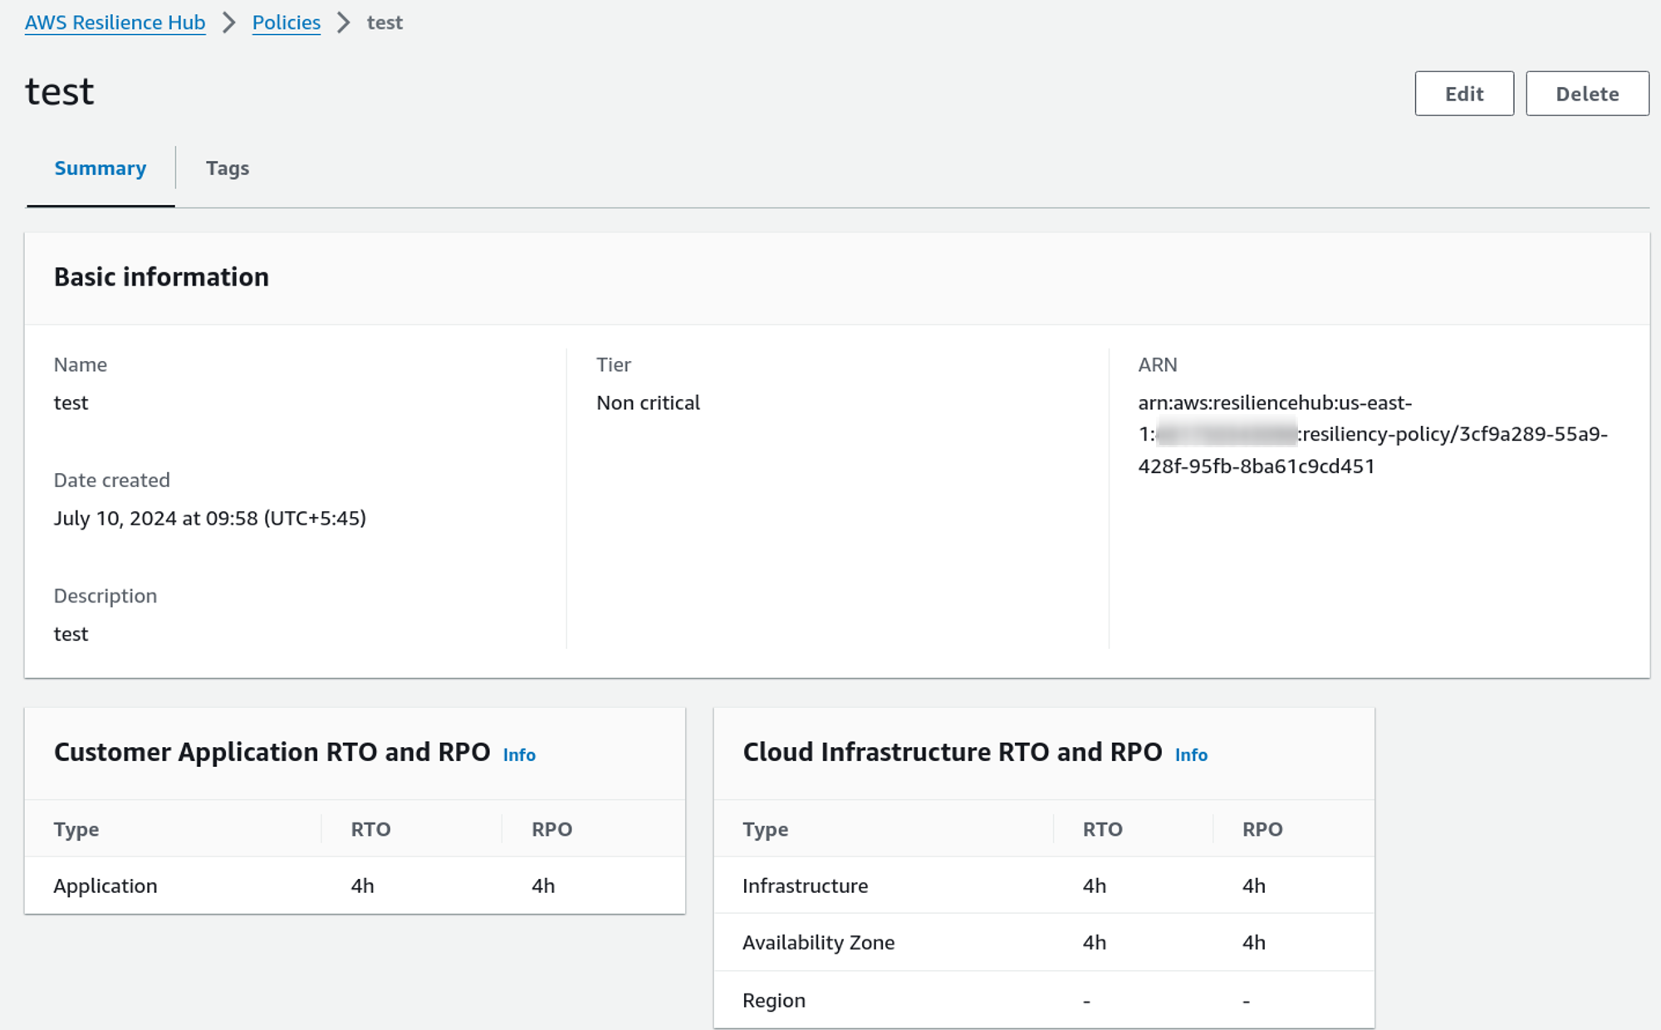Click the Application row in customer table
The width and height of the screenshot is (1661, 1030).
coord(105,886)
